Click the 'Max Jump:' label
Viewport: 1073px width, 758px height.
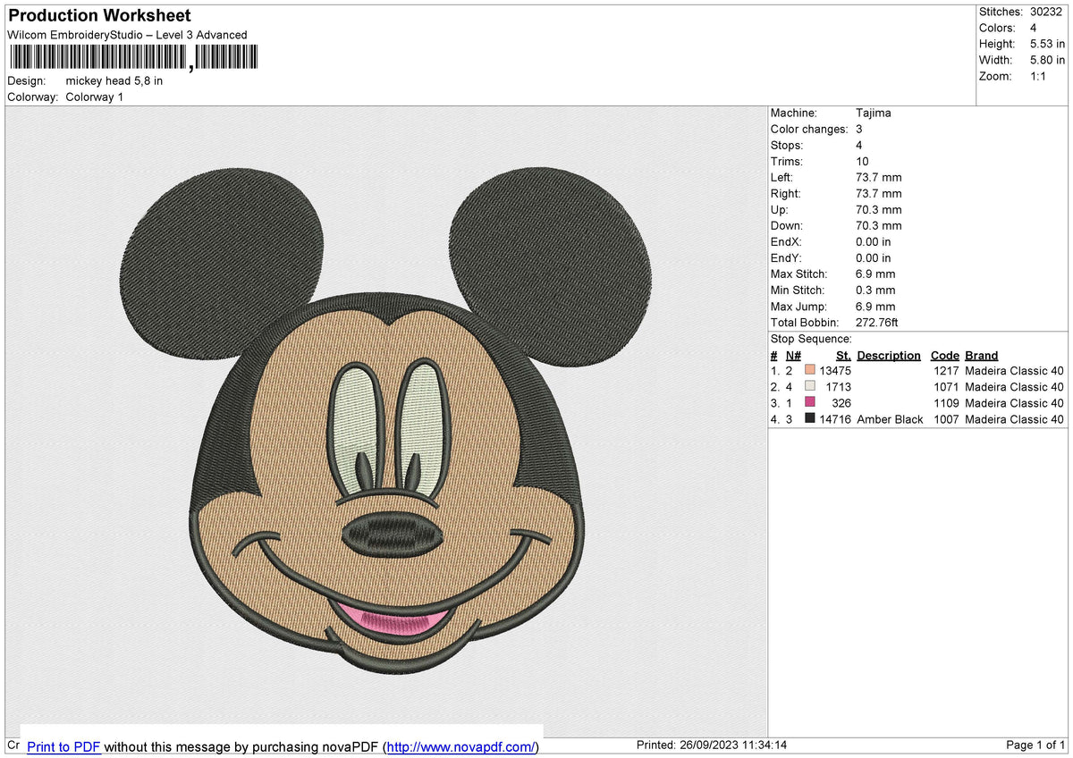pos(798,306)
